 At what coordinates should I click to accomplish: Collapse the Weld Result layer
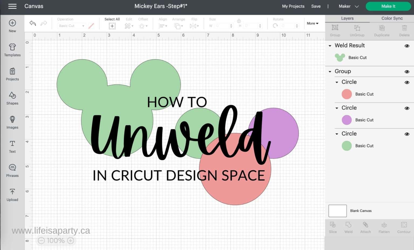click(330, 46)
